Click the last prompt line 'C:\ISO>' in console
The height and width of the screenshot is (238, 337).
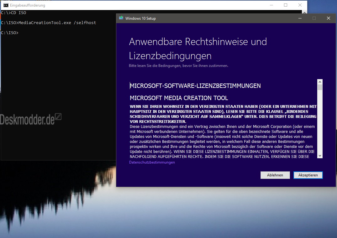[10, 33]
